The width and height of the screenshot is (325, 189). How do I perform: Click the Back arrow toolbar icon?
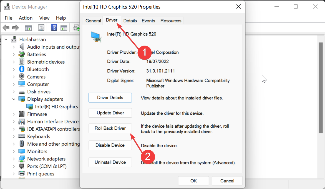coord(6,27)
